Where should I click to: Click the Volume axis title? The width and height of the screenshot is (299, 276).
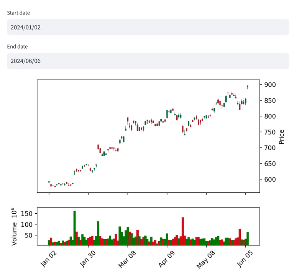14,227
